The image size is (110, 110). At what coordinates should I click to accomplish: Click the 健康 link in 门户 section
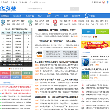tap(9, 24)
